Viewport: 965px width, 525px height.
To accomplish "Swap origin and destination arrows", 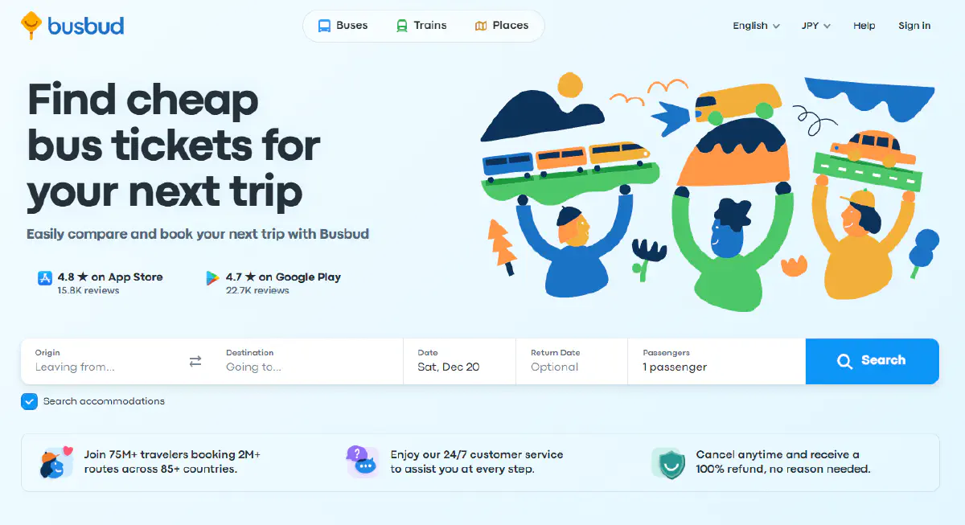I will click(x=195, y=361).
